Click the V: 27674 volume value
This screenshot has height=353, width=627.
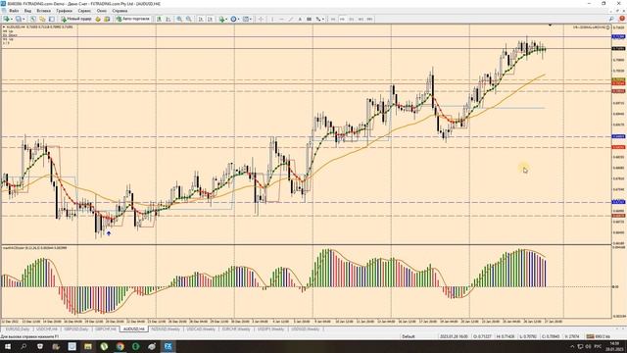(572, 336)
